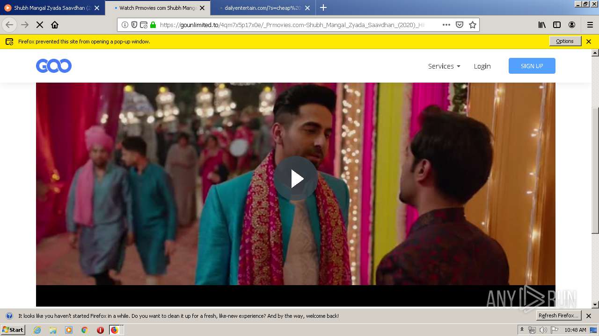
Task: Open the Login link
Action: pyautogui.click(x=482, y=66)
